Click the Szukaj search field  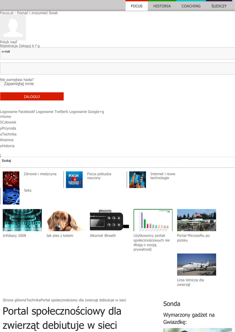pos(117,162)
